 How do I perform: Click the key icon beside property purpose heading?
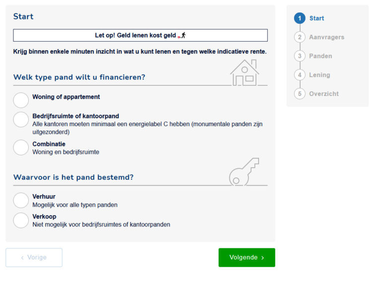pyautogui.click(x=244, y=172)
